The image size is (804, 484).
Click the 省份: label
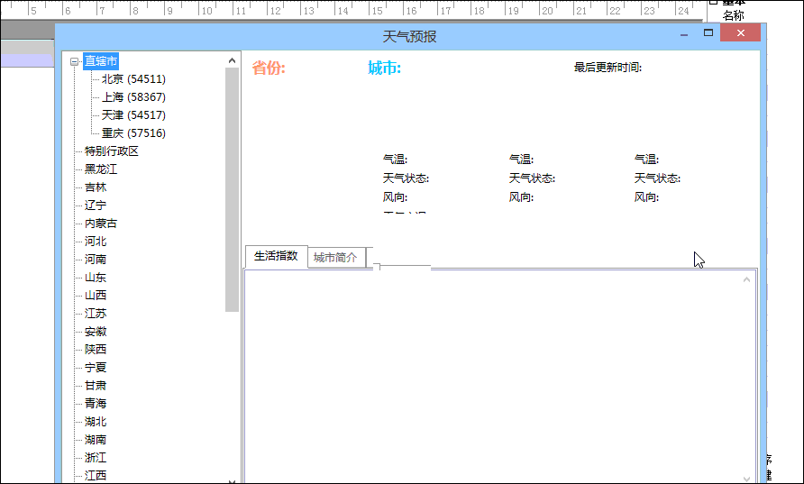pos(269,68)
